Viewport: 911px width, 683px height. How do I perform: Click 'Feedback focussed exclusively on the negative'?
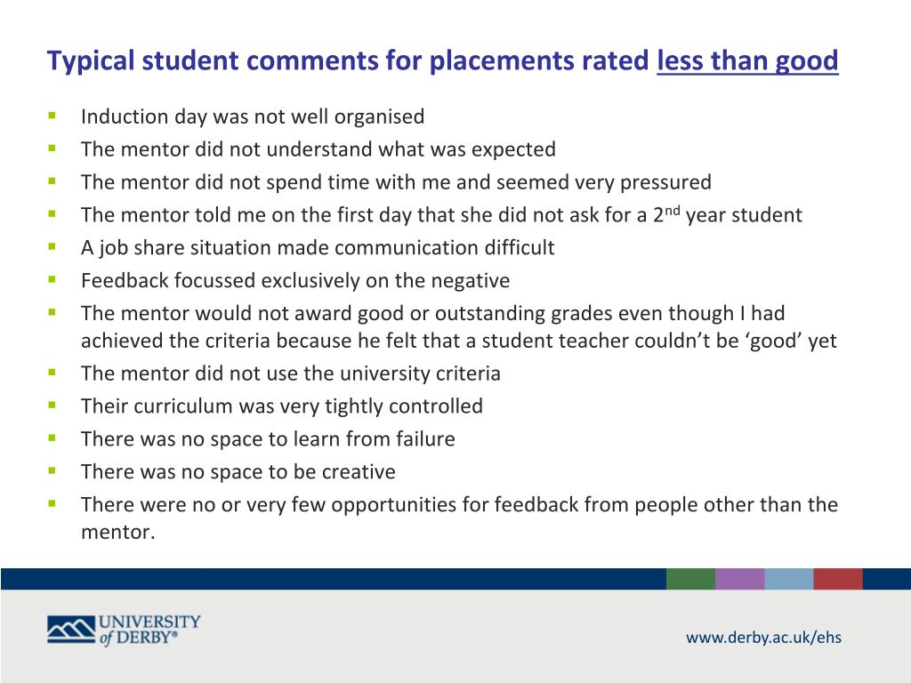[295, 280]
